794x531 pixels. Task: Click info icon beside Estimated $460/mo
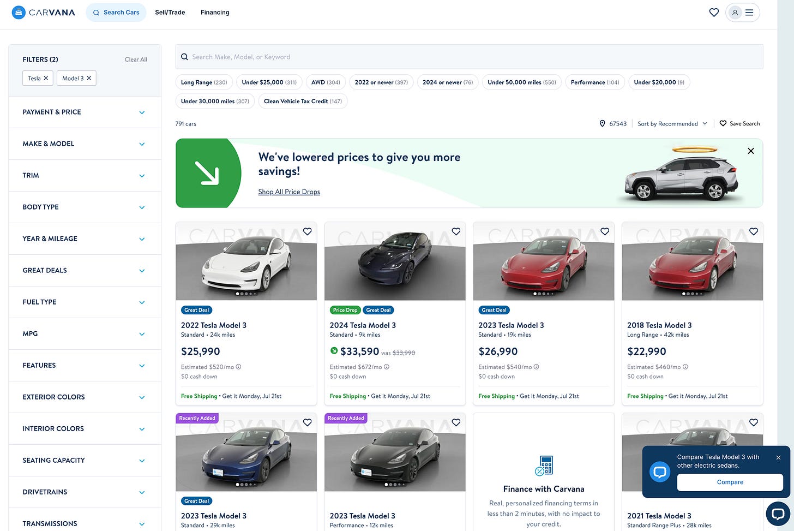[x=685, y=367]
